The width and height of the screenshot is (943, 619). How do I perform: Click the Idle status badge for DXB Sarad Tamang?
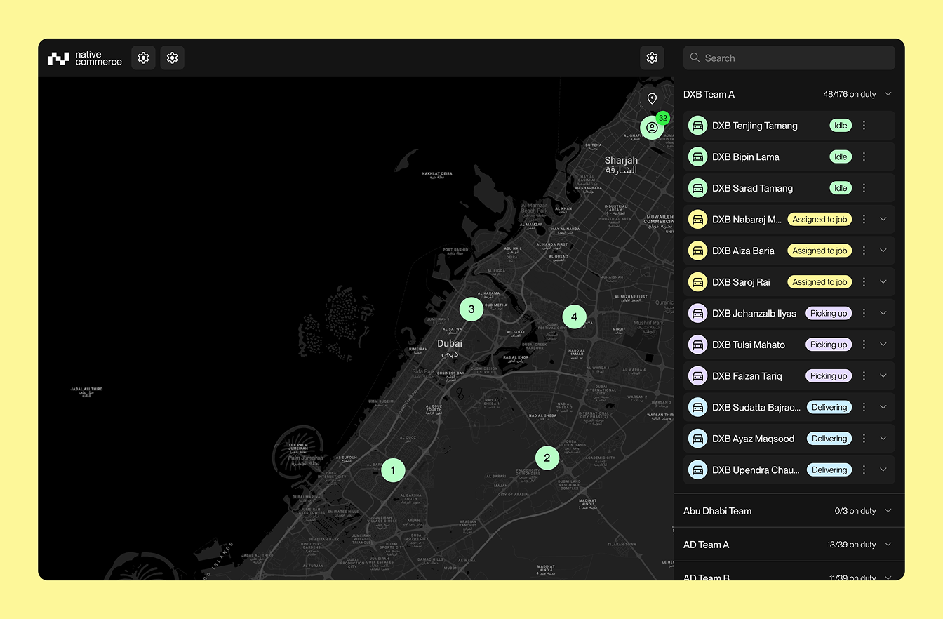click(841, 188)
